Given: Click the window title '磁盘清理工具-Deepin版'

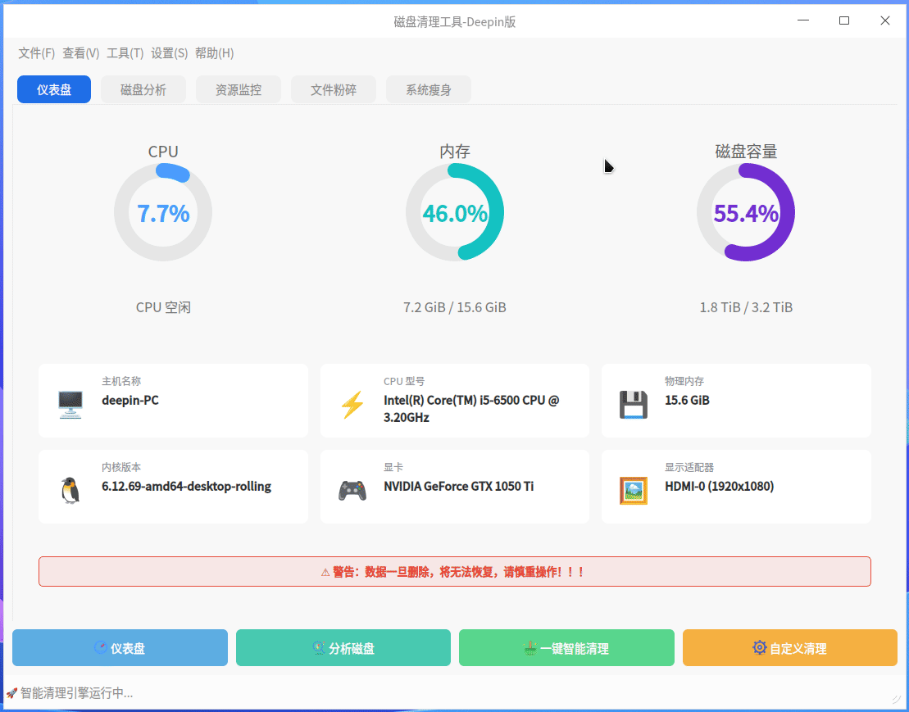Looking at the screenshot, I should (x=454, y=22).
